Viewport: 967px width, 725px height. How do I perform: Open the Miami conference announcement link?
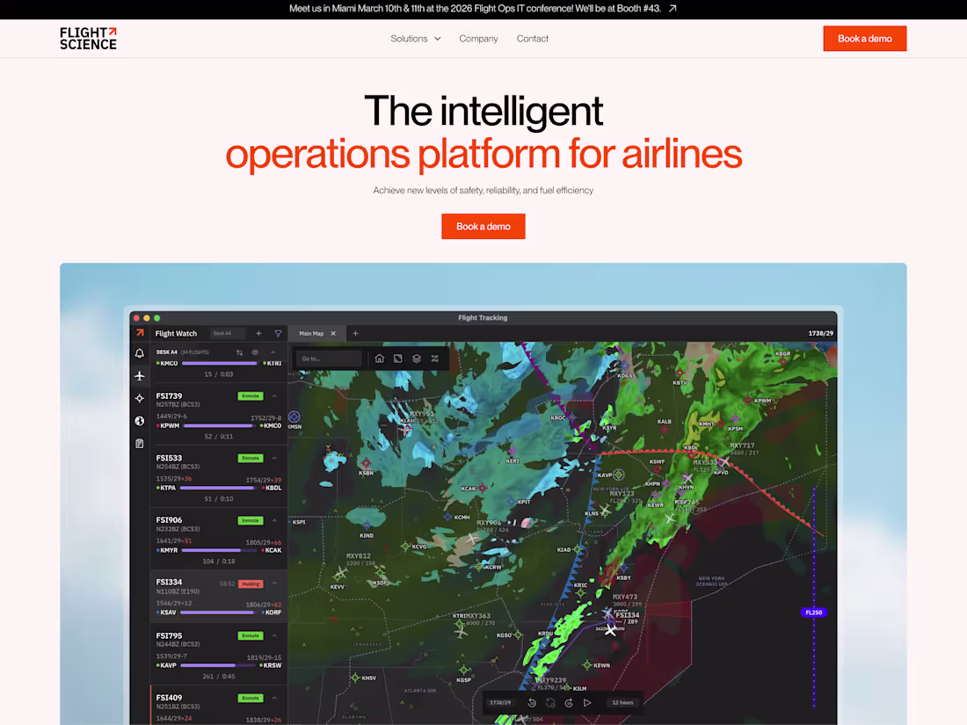[x=483, y=9]
